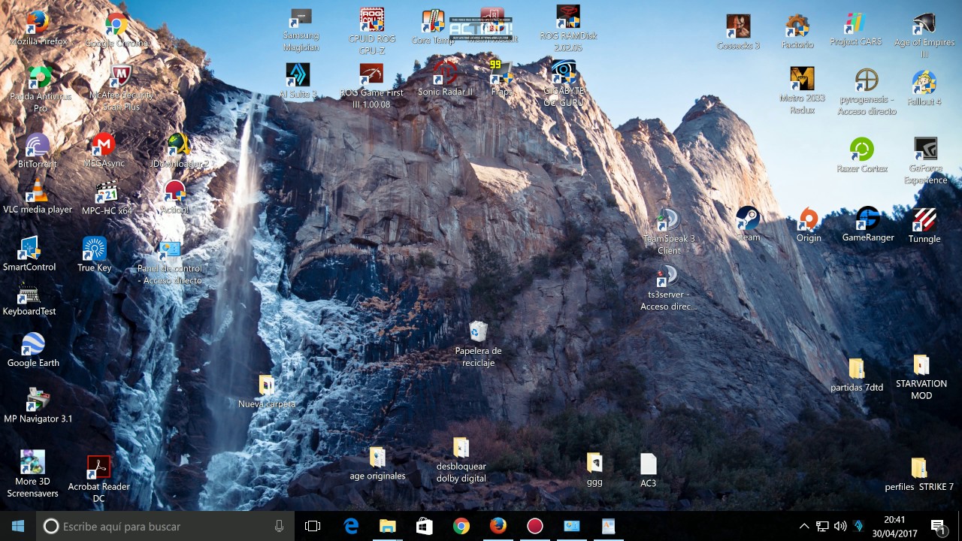Open the Windows Start menu
The width and height of the screenshot is (962, 541).
[18, 526]
